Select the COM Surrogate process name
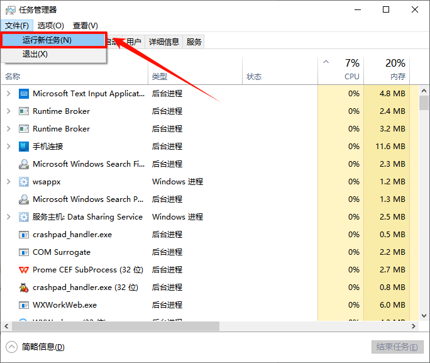This screenshot has height=363, width=430. click(x=62, y=252)
